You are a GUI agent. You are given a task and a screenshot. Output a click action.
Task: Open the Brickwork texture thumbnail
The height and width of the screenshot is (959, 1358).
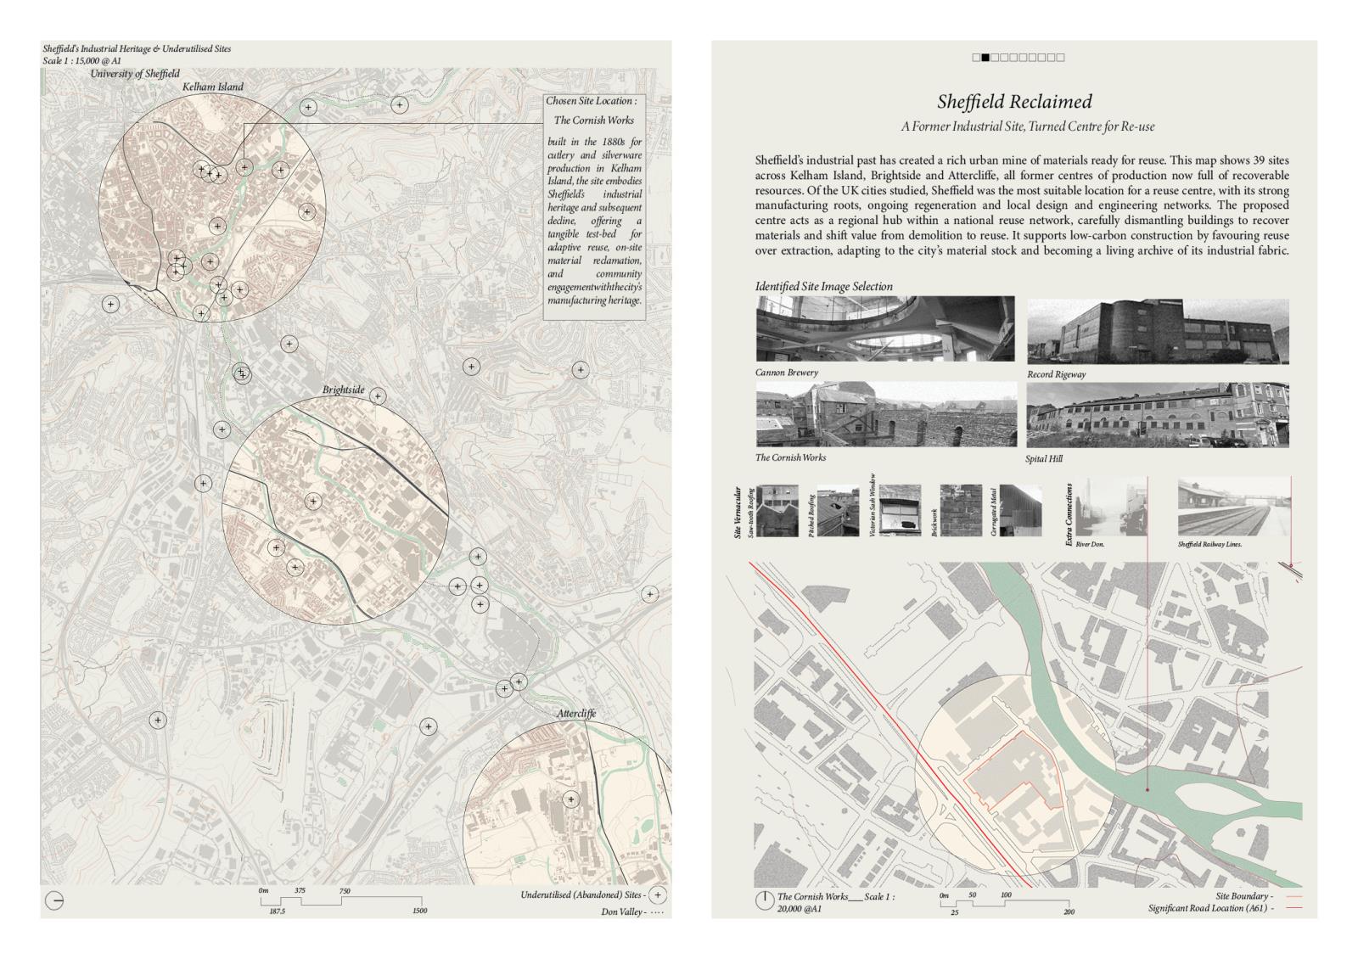click(x=960, y=510)
